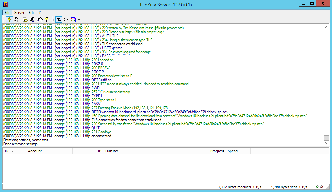Click the 'TLS connection for data connection established' line
Screen dimensions: 332x192
(x=82, y=120)
